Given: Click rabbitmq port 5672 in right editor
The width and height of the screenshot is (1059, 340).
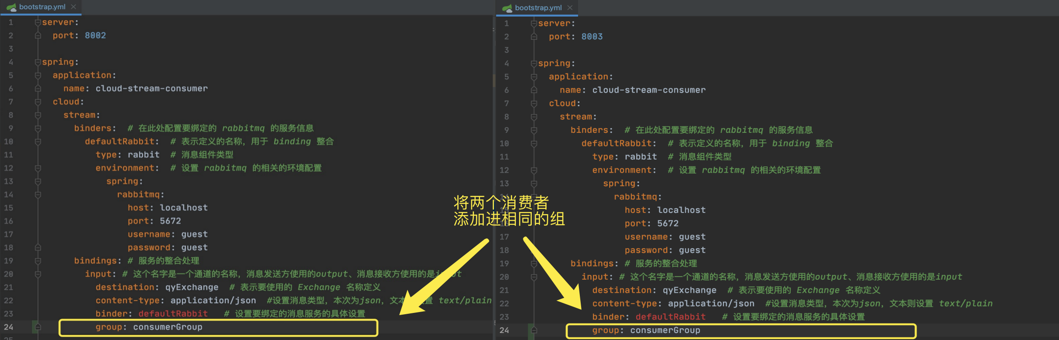Looking at the screenshot, I should (x=668, y=223).
